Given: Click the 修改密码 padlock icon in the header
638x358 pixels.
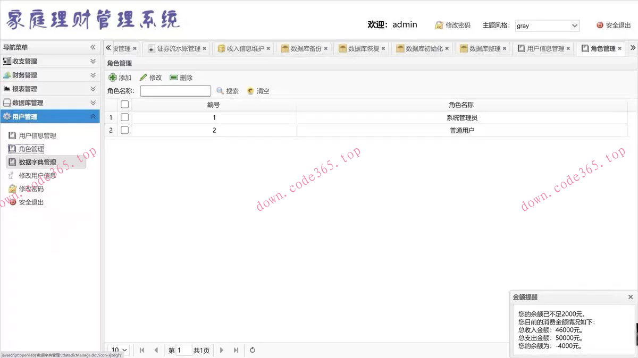Looking at the screenshot, I should point(439,25).
